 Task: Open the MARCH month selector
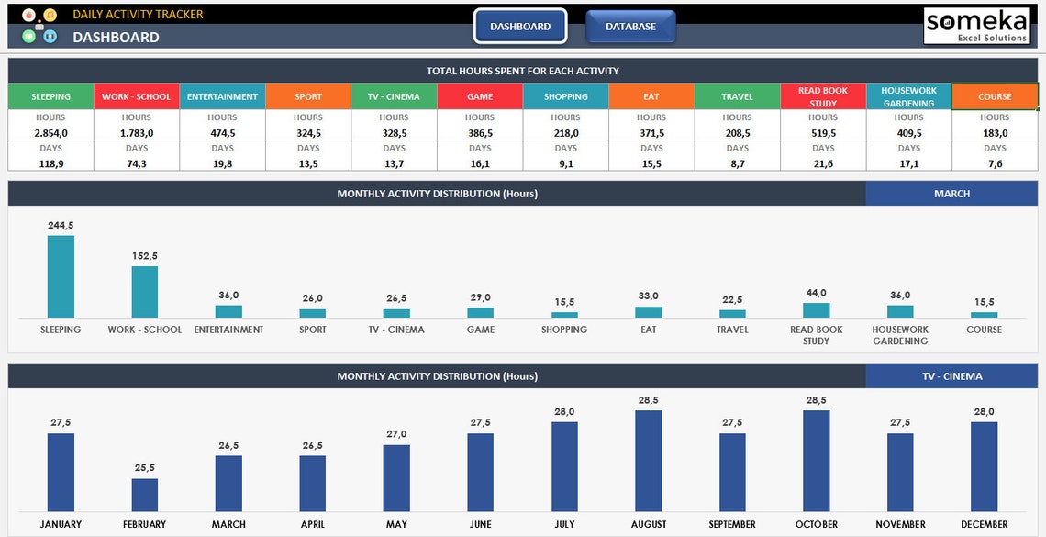[951, 194]
